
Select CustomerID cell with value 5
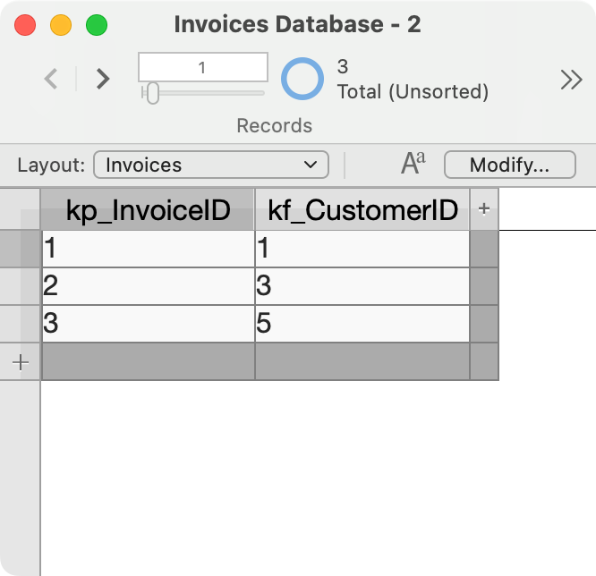click(362, 324)
